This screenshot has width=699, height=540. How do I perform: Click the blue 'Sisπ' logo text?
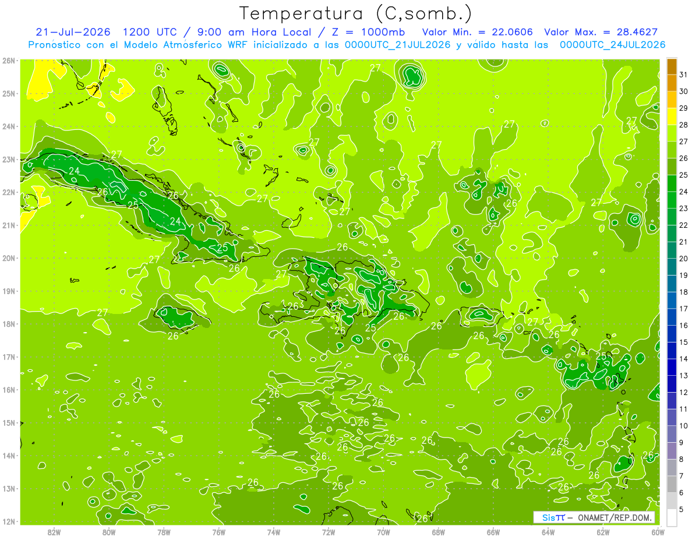pyautogui.click(x=553, y=517)
